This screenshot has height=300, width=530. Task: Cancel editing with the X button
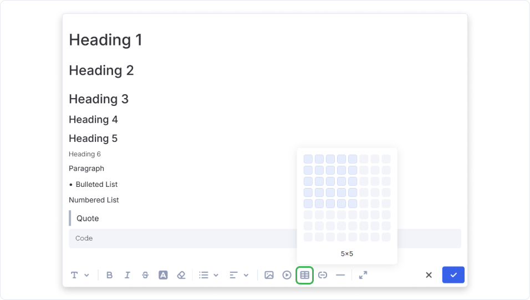[x=429, y=275]
